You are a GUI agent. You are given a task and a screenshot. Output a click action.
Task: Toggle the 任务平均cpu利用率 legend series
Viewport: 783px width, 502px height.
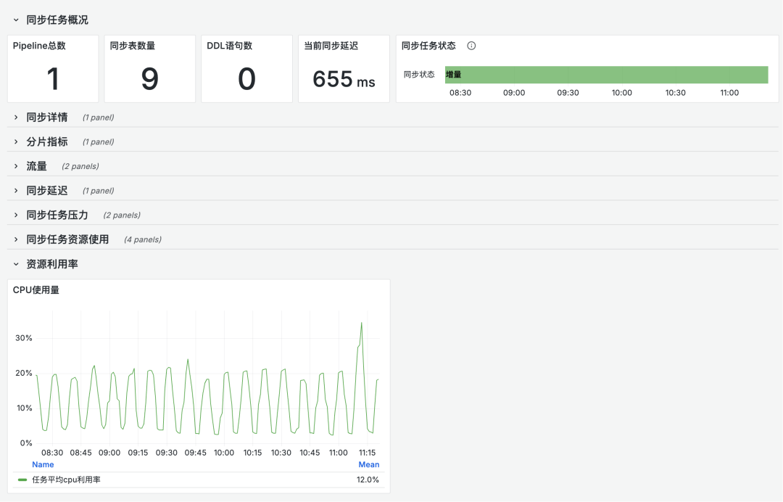point(66,480)
